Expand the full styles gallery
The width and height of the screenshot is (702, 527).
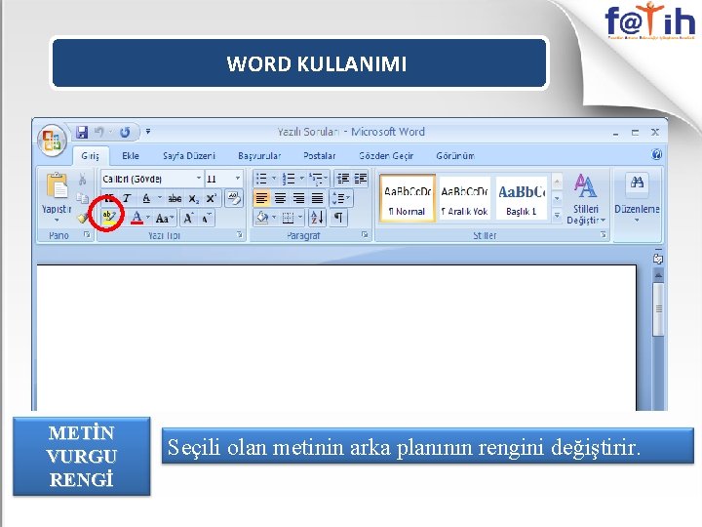(x=557, y=216)
